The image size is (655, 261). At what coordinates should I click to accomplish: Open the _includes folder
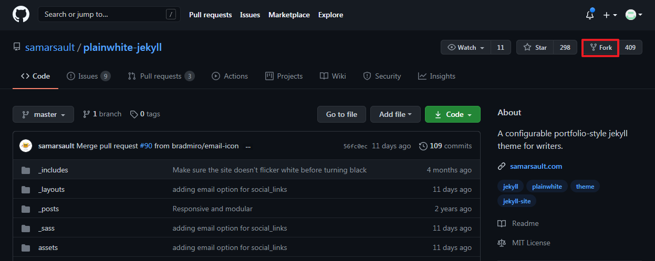[53, 170]
